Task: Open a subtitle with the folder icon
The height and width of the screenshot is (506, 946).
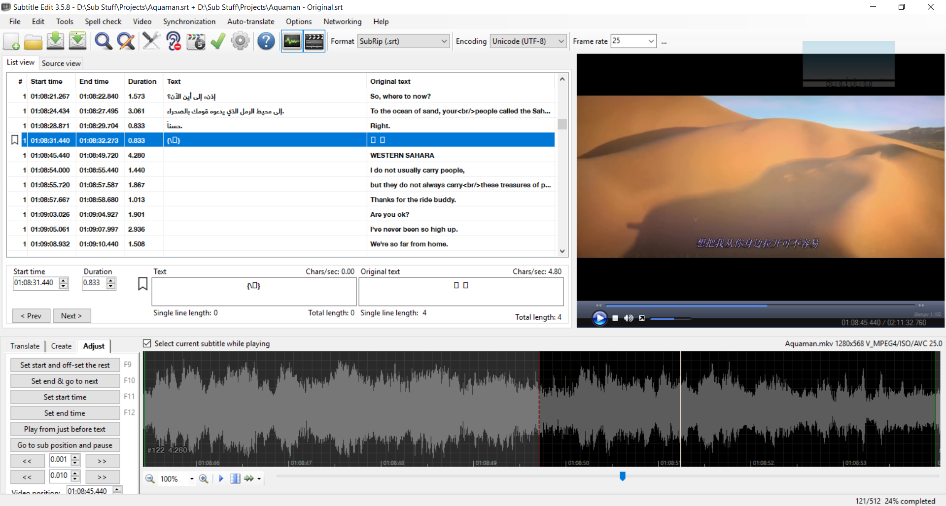Action: 33,41
